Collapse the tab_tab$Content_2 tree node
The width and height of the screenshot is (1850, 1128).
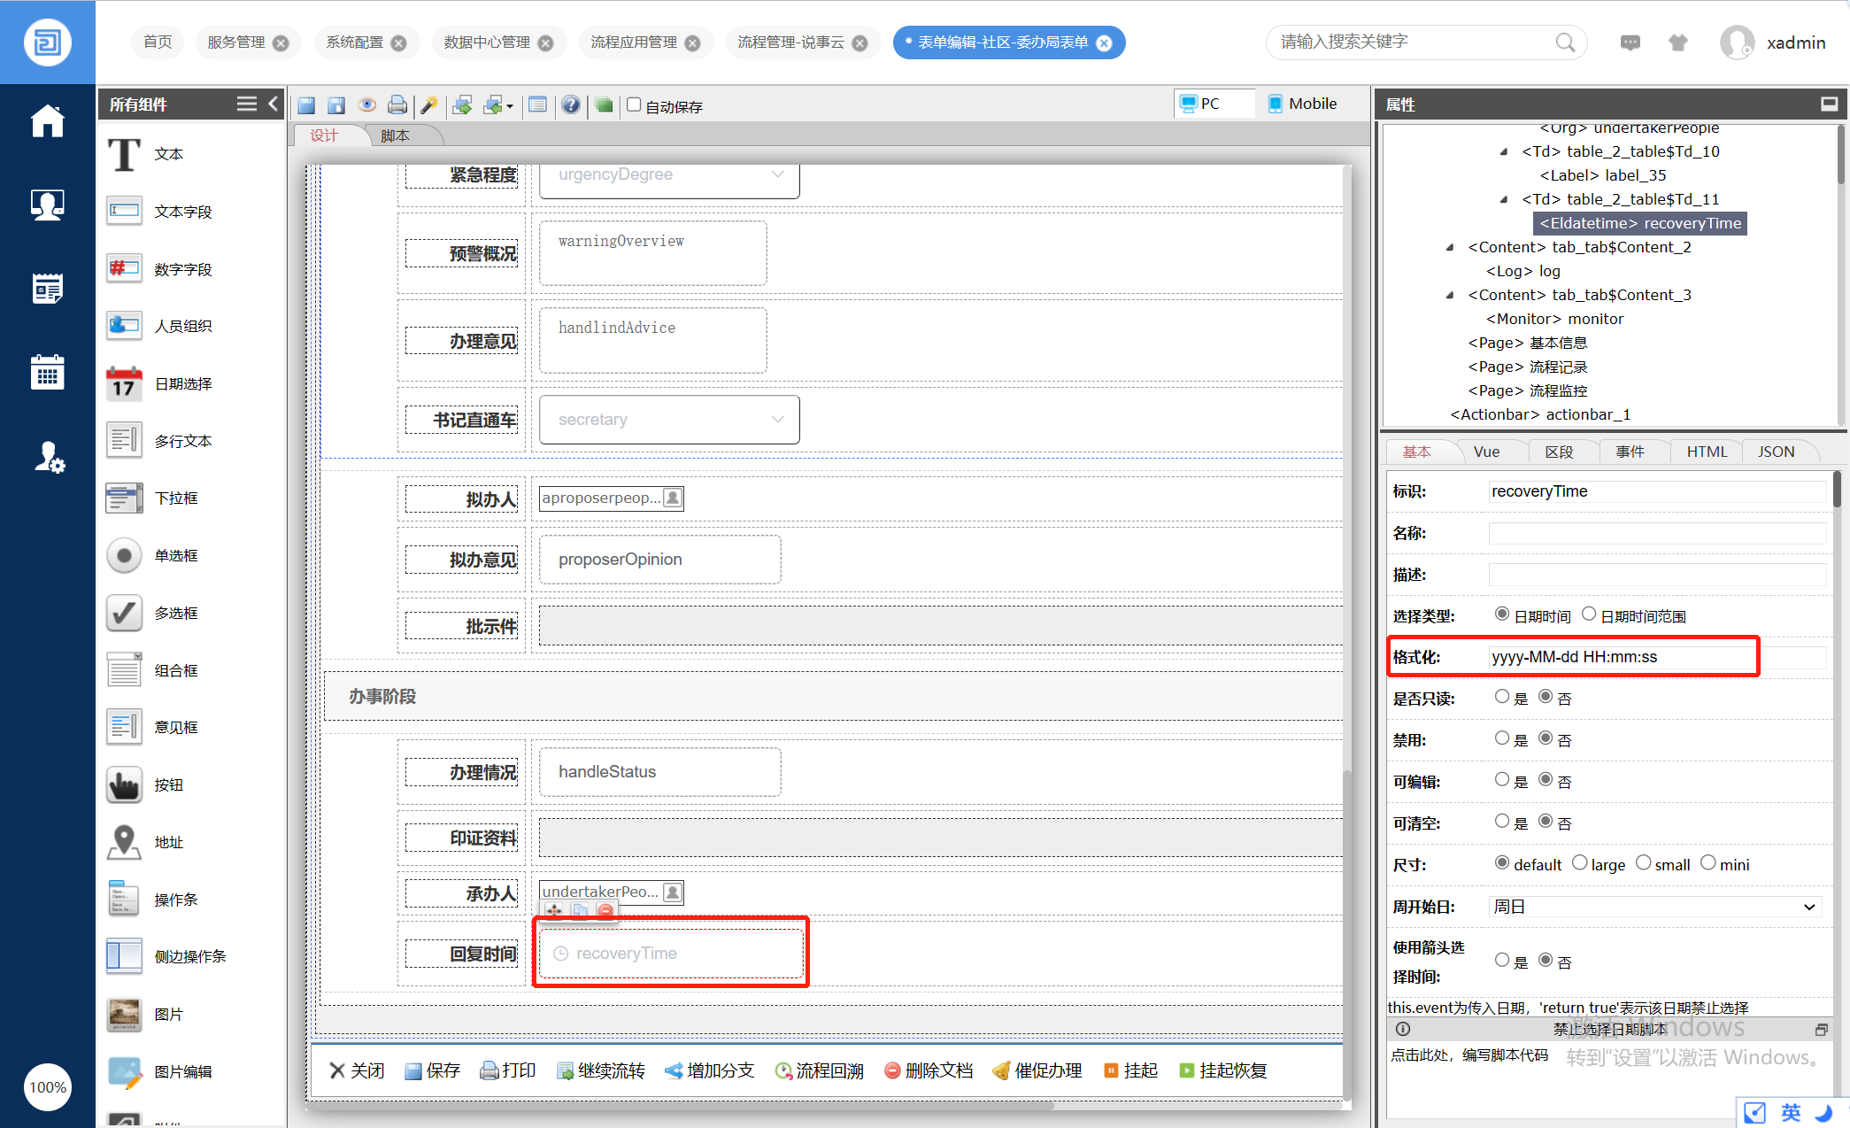[1450, 248]
